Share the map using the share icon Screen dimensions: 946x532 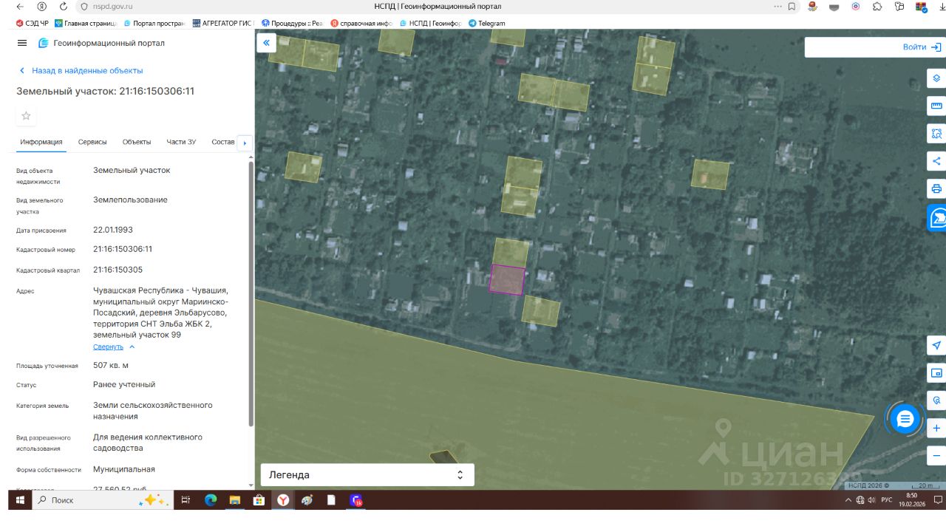click(x=936, y=161)
